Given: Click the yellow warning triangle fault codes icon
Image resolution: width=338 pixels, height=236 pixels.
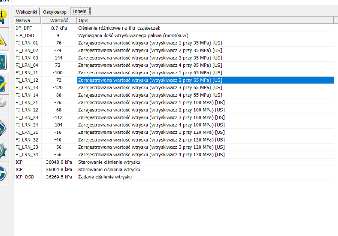Looking at the screenshot, I should tap(3, 40).
